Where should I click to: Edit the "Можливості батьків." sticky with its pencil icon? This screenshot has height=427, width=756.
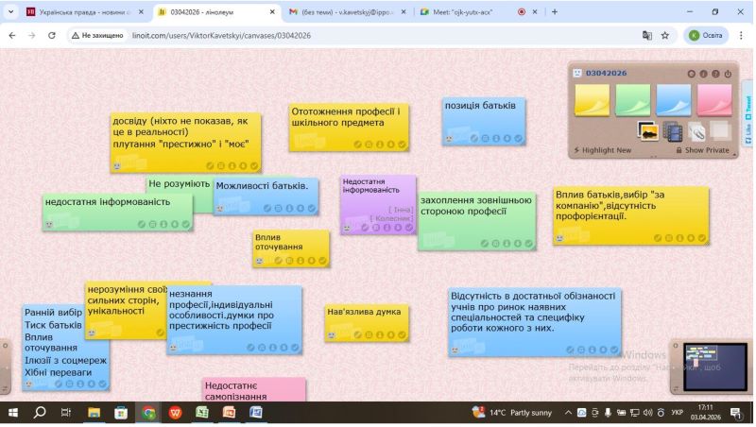[267, 208]
